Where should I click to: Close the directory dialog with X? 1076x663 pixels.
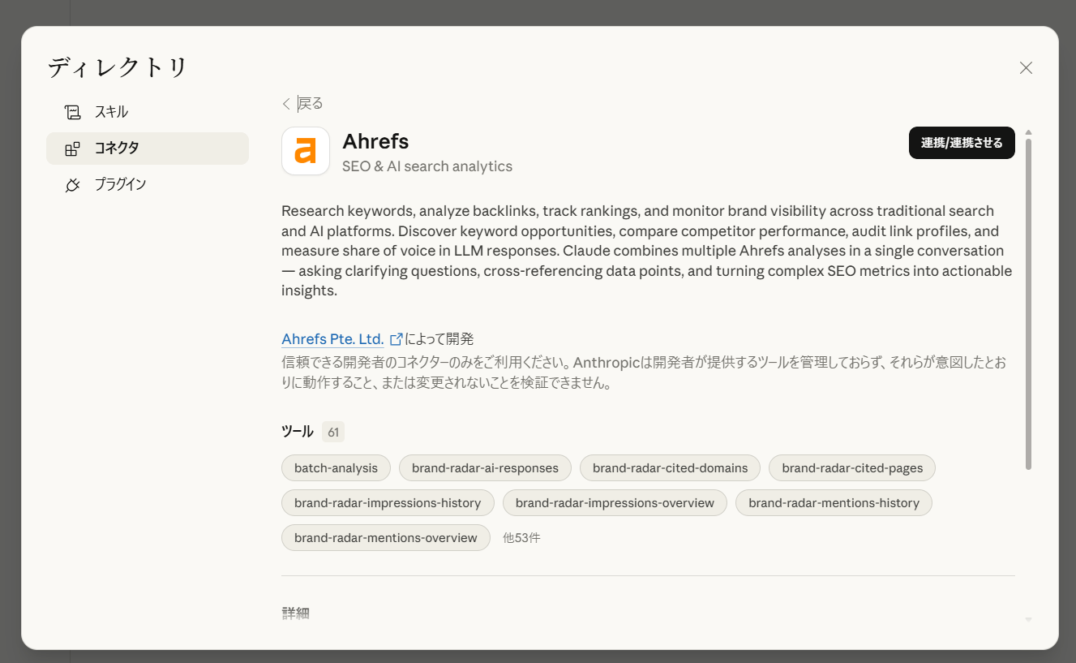(x=1026, y=68)
